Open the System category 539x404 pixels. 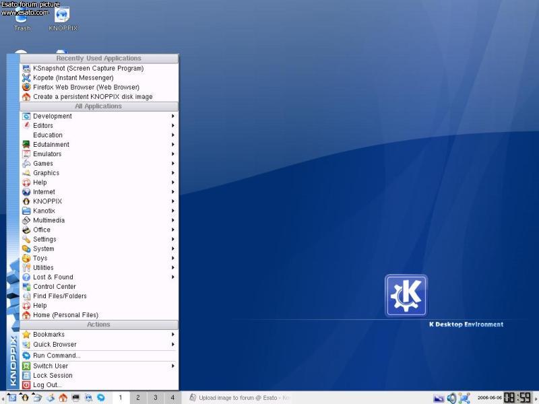click(x=99, y=248)
